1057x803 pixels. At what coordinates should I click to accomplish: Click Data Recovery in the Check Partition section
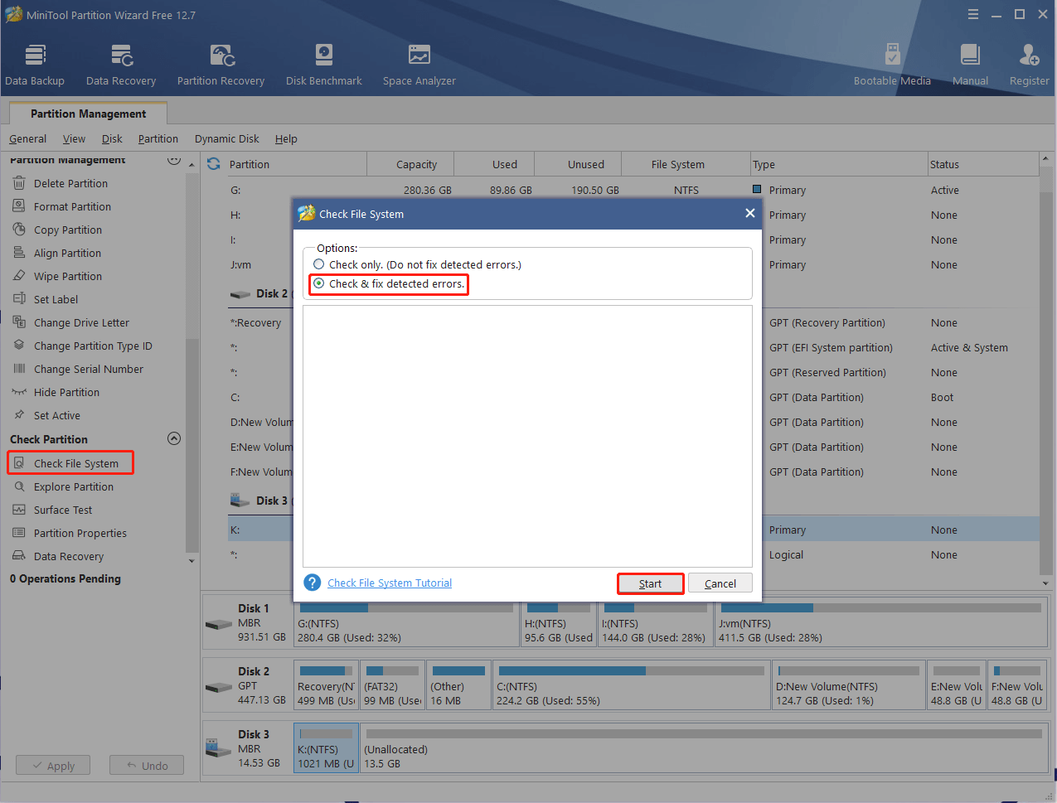tap(69, 557)
